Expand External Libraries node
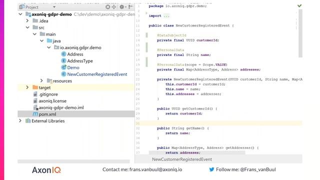This screenshot has height=180, width=320. pos(20,120)
